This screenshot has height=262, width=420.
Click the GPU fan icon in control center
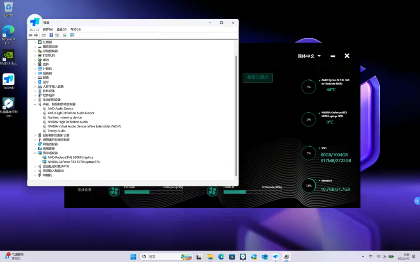(212, 191)
